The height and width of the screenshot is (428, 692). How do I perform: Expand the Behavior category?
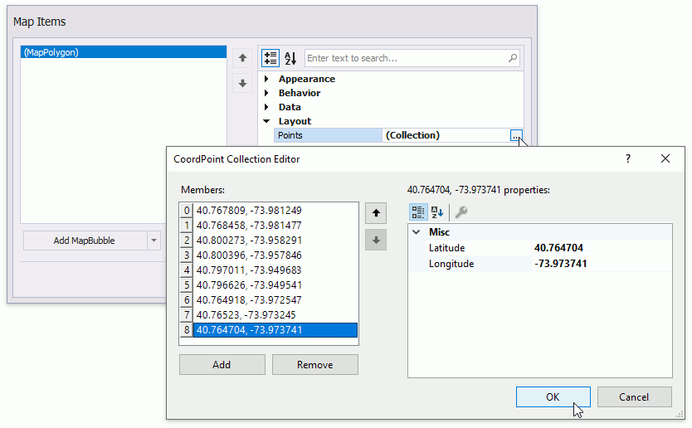pos(267,93)
